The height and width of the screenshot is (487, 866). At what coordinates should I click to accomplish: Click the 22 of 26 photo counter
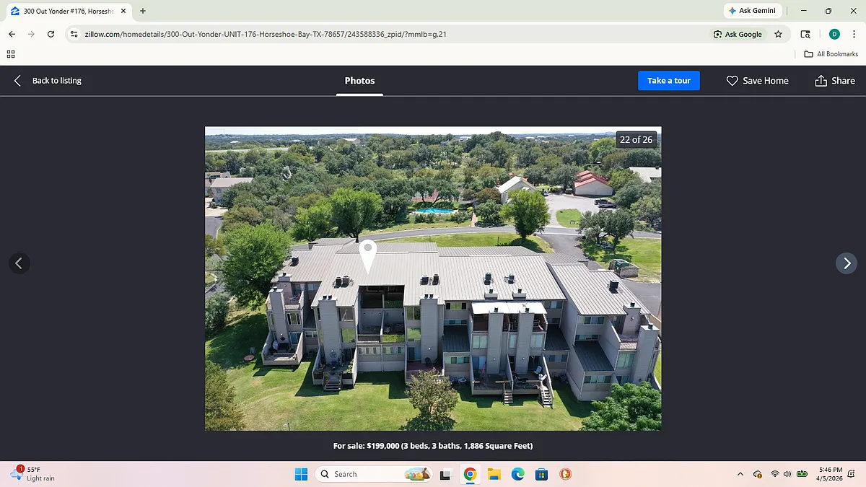click(636, 140)
